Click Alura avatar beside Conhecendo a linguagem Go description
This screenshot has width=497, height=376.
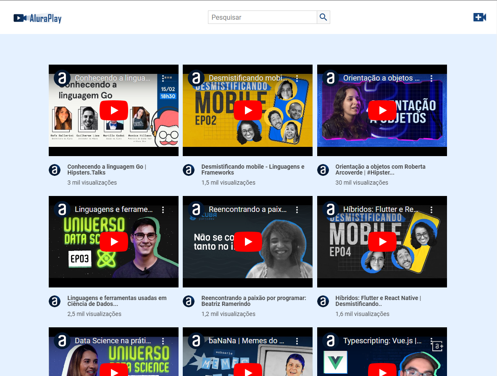tap(55, 170)
